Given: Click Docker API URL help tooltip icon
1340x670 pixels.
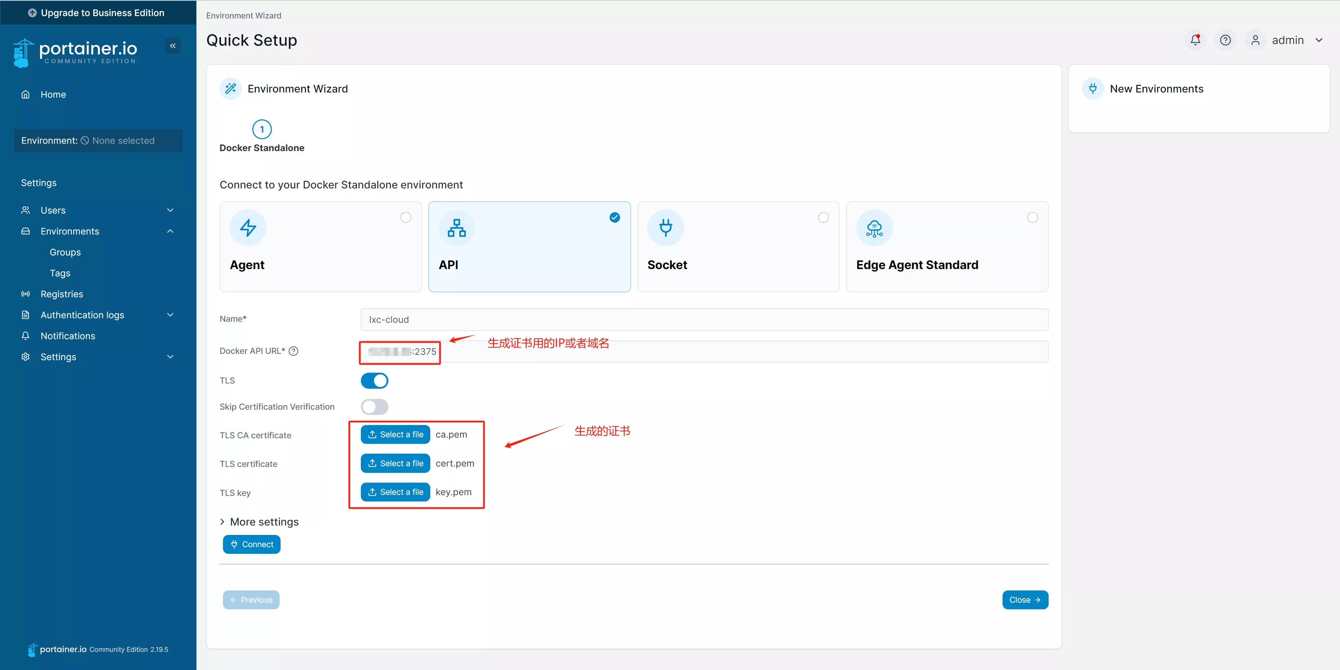Looking at the screenshot, I should click(293, 351).
